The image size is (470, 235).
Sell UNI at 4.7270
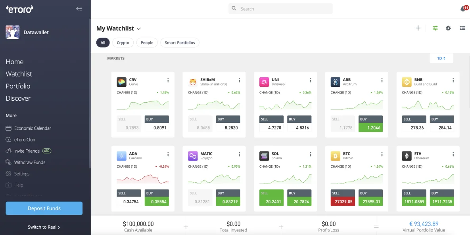coord(272,124)
